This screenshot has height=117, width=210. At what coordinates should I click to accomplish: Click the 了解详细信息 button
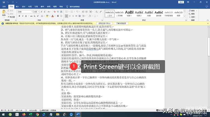121,24
